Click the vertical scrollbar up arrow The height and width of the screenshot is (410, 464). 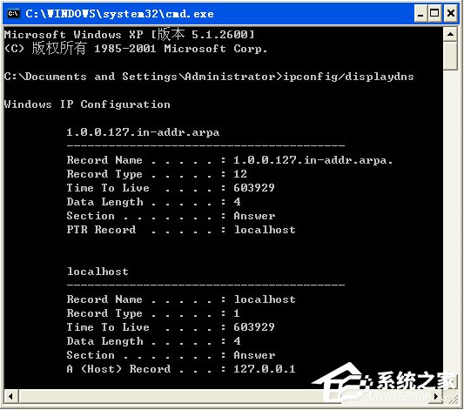point(450,34)
